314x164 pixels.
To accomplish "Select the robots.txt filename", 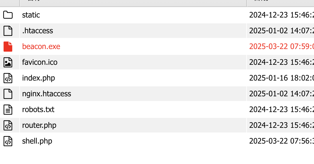I will 38,109.
